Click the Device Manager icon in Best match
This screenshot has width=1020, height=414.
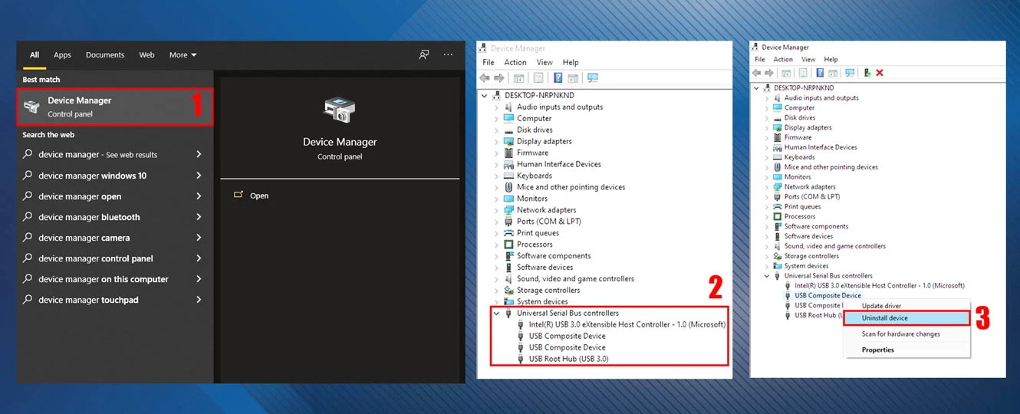pyautogui.click(x=32, y=107)
